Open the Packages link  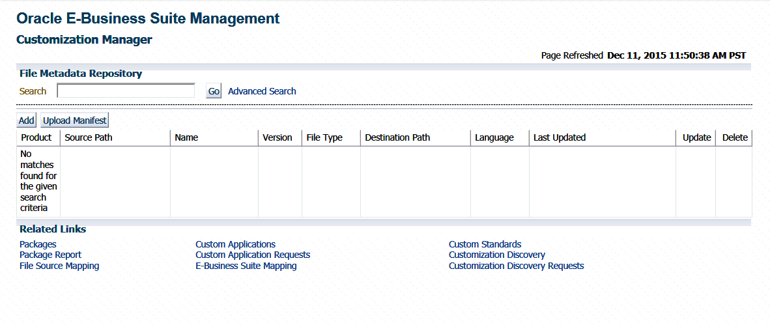click(x=38, y=244)
